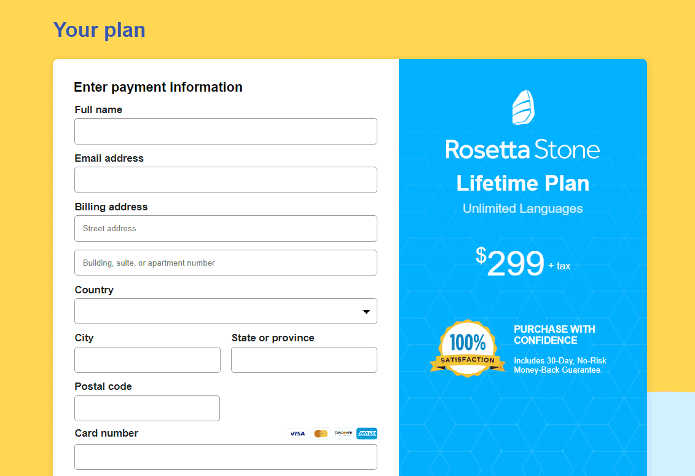Image resolution: width=695 pixels, height=476 pixels.
Task: Click the State or province field
Action: (x=304, y=360)
